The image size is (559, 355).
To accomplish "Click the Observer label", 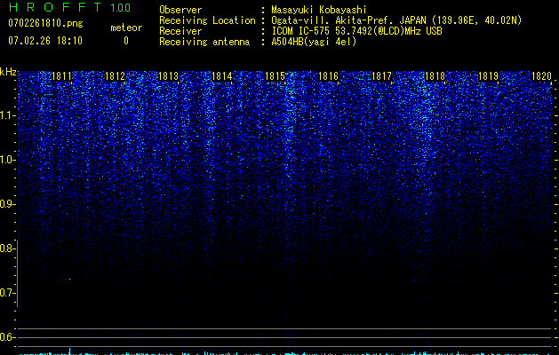I will click(x=180, y=10).
